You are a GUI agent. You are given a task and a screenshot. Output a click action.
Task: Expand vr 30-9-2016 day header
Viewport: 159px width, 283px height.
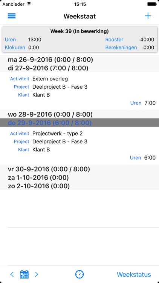79,169
